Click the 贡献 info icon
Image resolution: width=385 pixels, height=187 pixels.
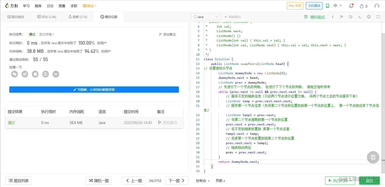point(224,181)
